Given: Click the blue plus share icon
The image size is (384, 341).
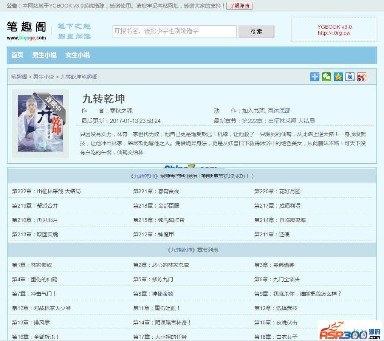Looking at the screenshot, I should tap(314, 77).
